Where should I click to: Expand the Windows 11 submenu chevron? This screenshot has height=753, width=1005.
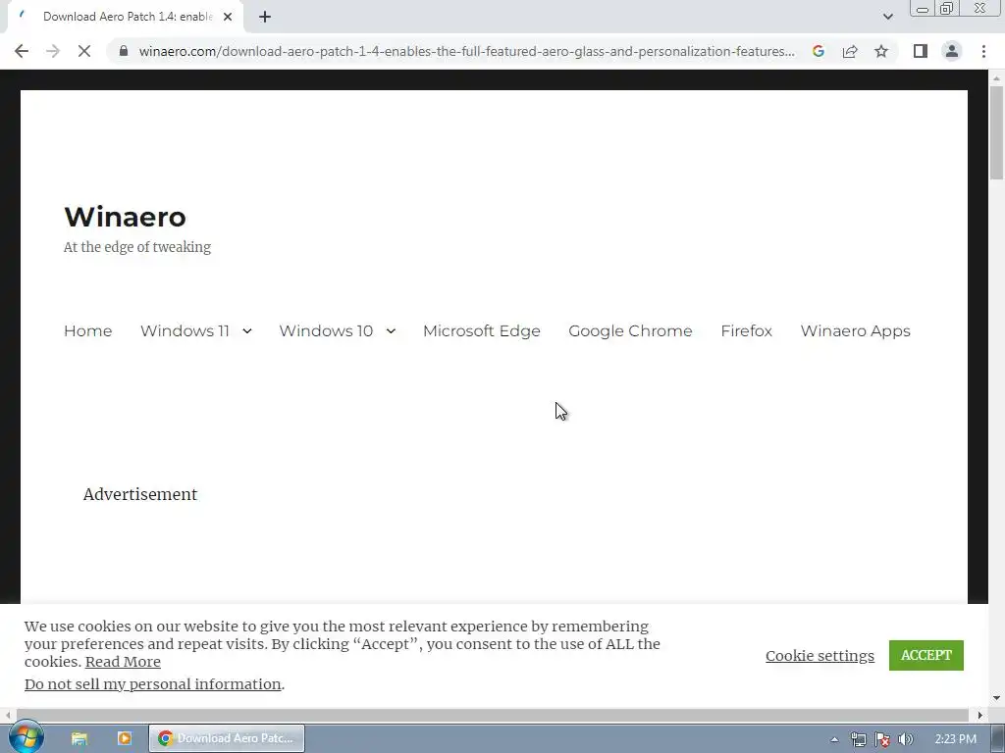(x=246, y=331)
